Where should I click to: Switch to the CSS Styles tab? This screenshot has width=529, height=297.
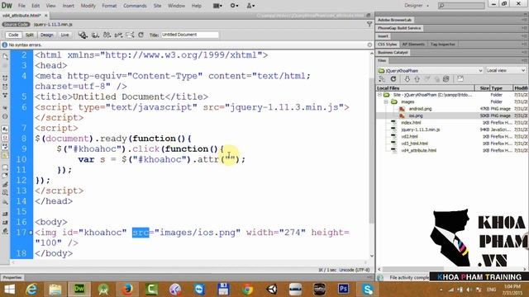point(387,44)
